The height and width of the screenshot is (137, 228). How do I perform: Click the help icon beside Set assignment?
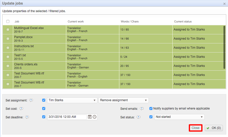[31, 100]
